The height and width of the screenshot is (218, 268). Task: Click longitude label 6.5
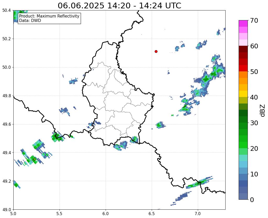tap(152, 214)
